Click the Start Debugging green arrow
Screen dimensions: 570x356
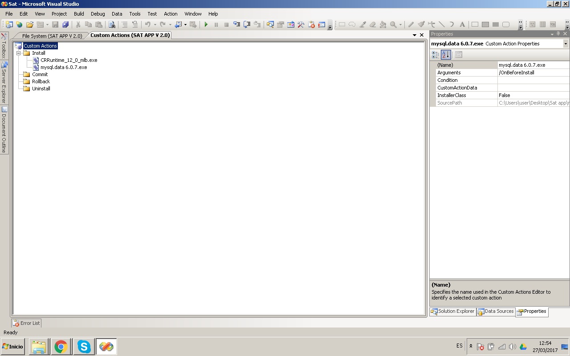point(206,24)
